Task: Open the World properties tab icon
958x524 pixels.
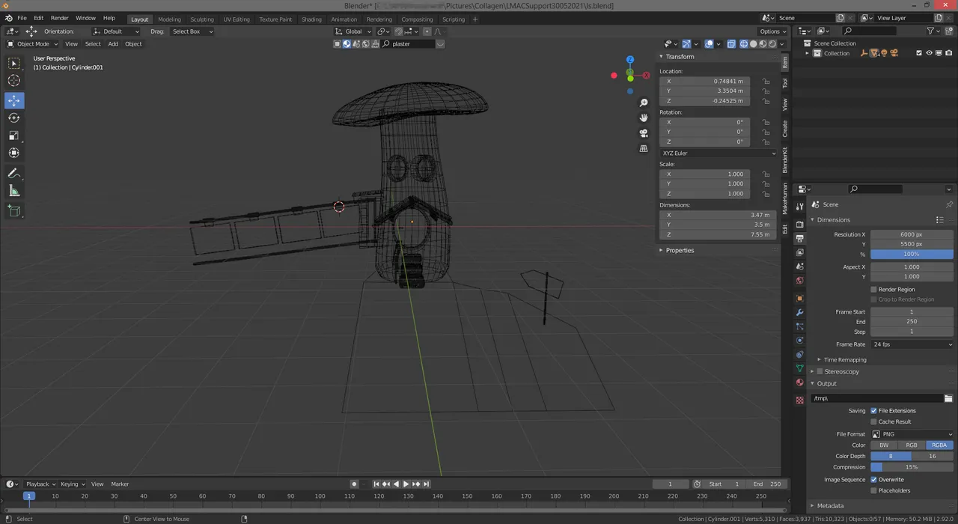Action: pyautogui.click(x=799, y=281)
